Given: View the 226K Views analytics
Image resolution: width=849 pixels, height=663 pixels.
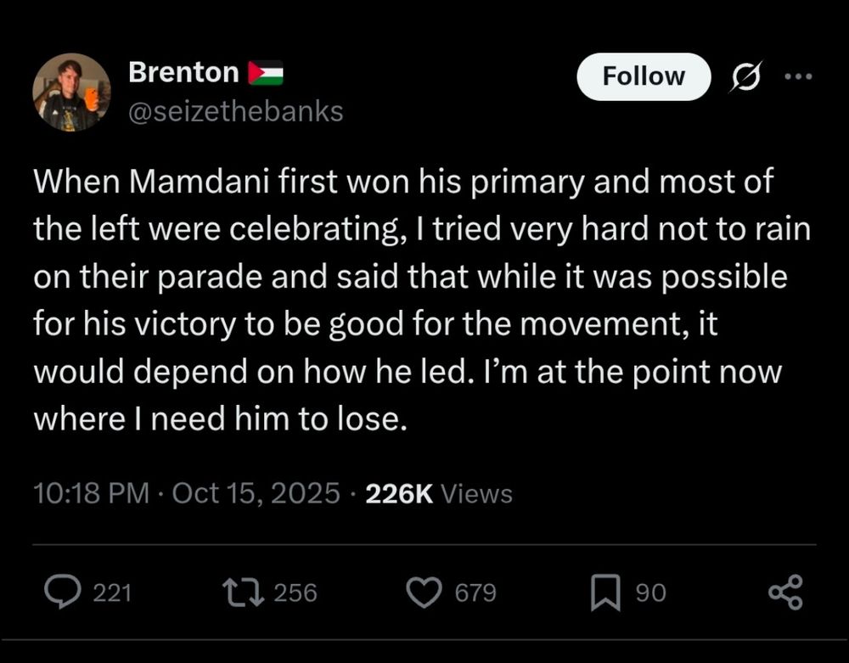Looking at the screenshot, I should point(438,493).
